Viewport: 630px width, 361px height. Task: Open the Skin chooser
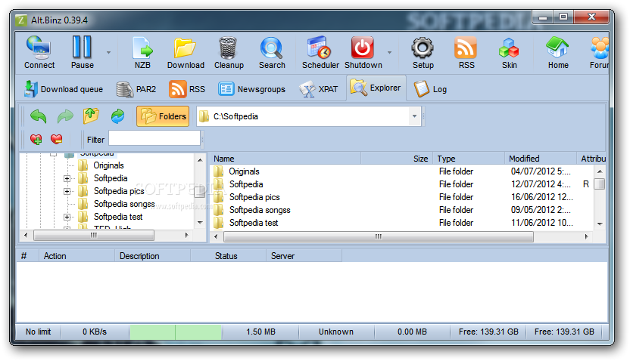coord(509,52)
